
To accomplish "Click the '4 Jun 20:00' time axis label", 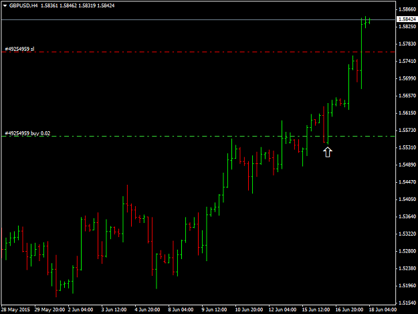I will tap(147, 310).
